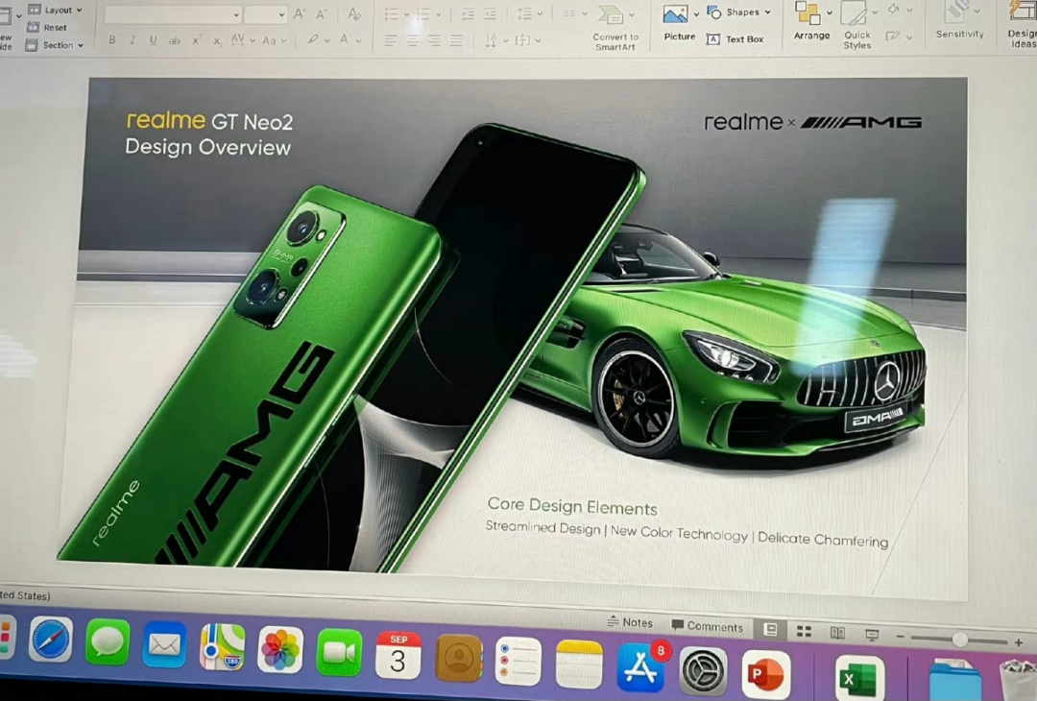Toggle Italic text formatting
The height and width of the screenshot is (701, 1037).
click(133, 40)
